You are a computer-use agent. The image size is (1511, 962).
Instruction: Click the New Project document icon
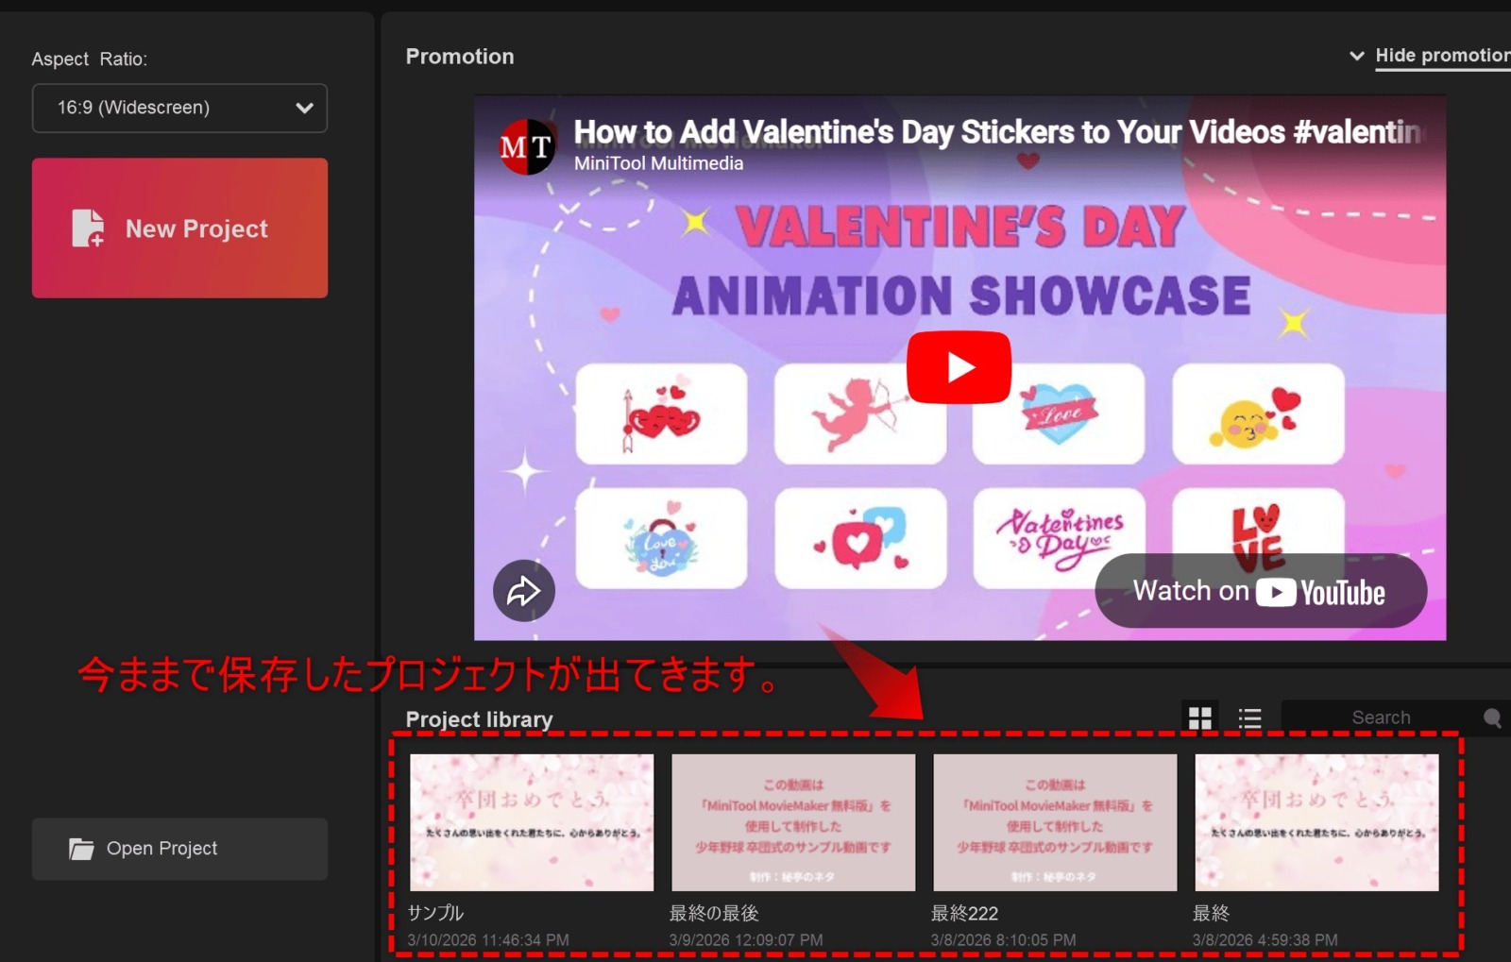pos(88,228)
